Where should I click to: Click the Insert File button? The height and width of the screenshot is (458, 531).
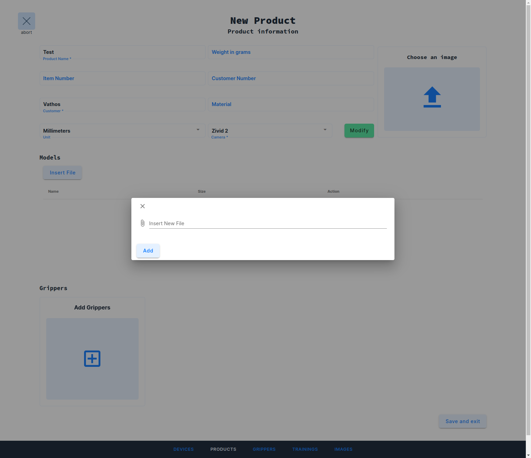pos(62,173)
